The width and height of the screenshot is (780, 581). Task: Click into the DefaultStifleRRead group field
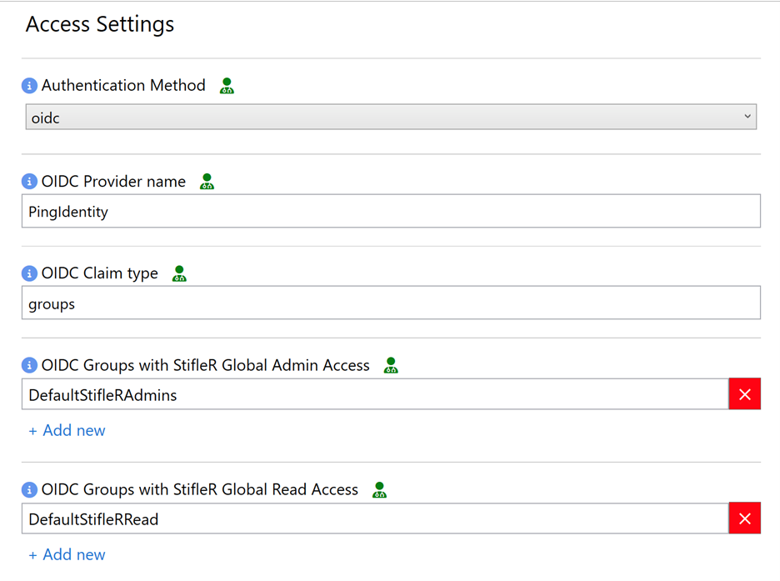coord(374,519)
